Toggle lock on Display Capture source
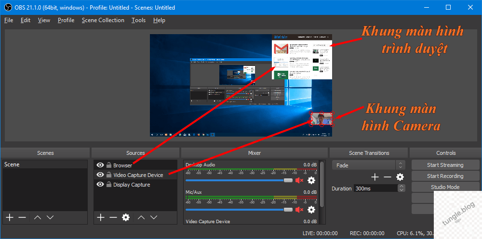The width and height of the screenshot is (482, 239). click(x=108, y=184)
